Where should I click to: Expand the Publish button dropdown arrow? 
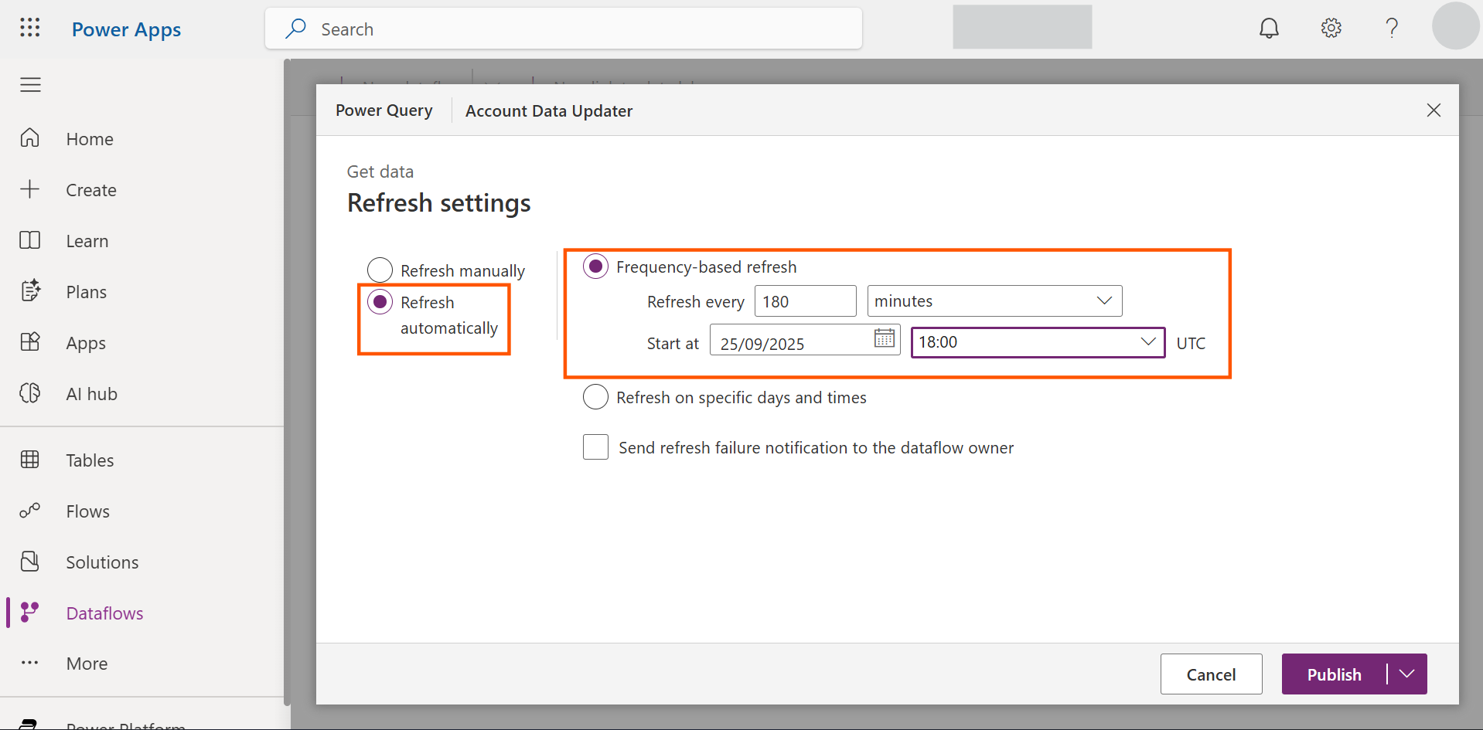tap(1407, 674)
